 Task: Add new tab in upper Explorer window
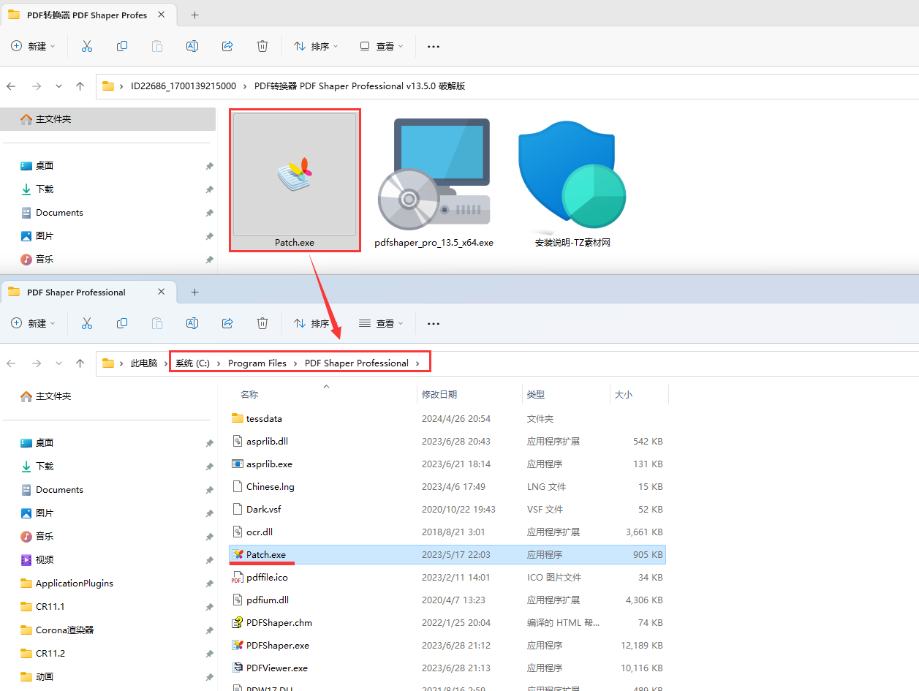coord(194,15)
